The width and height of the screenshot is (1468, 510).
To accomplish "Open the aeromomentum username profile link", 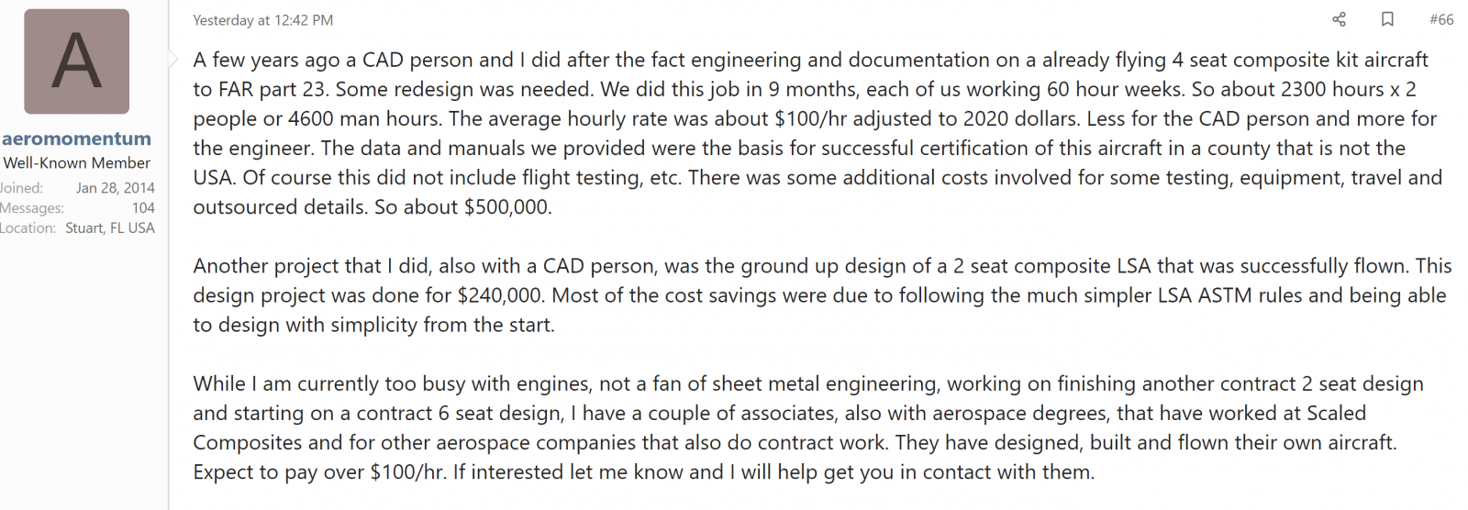I will [x=76, y=139].
